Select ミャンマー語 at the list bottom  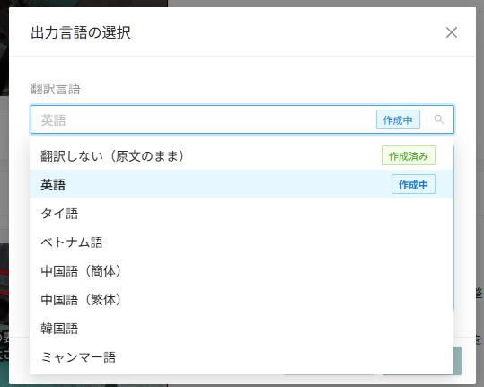pyautogui.click(x=242, y=357)
